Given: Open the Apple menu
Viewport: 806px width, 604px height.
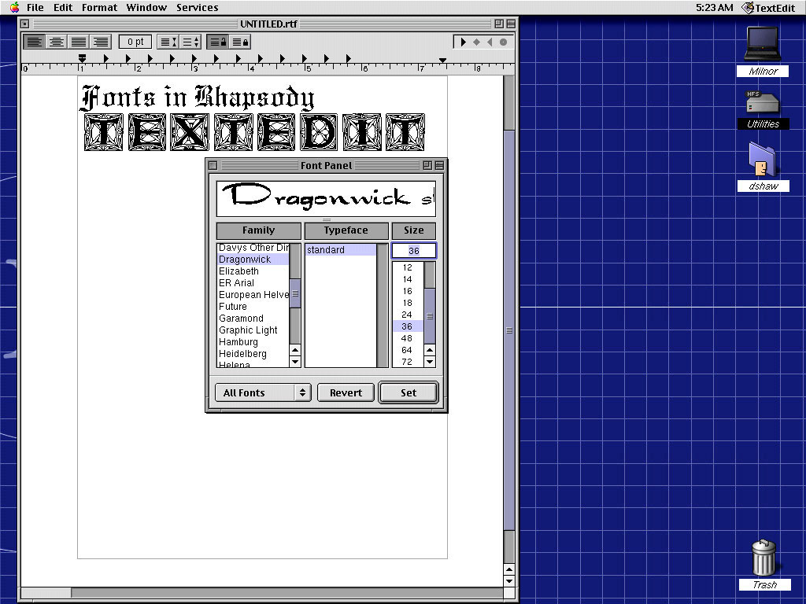Looking at the screenshot, I should (14, 7).
